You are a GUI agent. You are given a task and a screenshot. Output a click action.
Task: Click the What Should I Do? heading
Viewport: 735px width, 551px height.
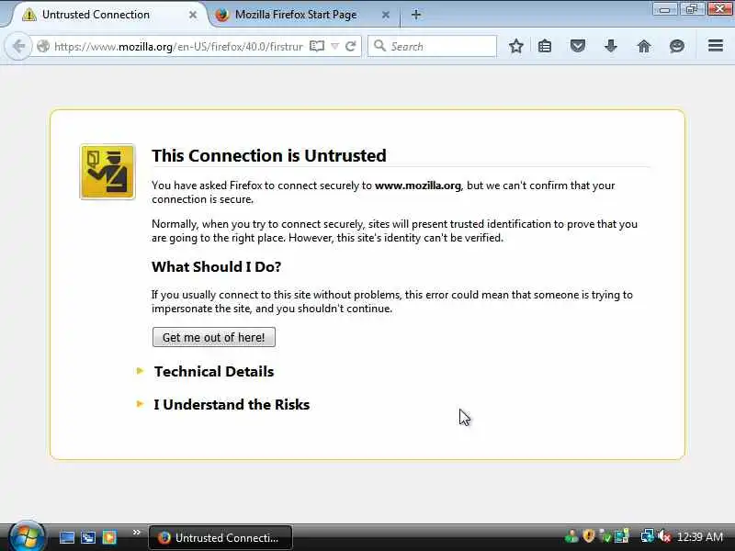[216, 266]
